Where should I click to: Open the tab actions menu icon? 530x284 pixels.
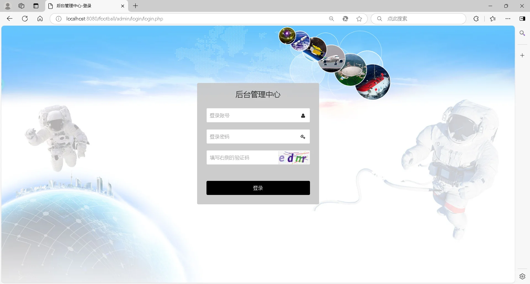pos(36,6)
